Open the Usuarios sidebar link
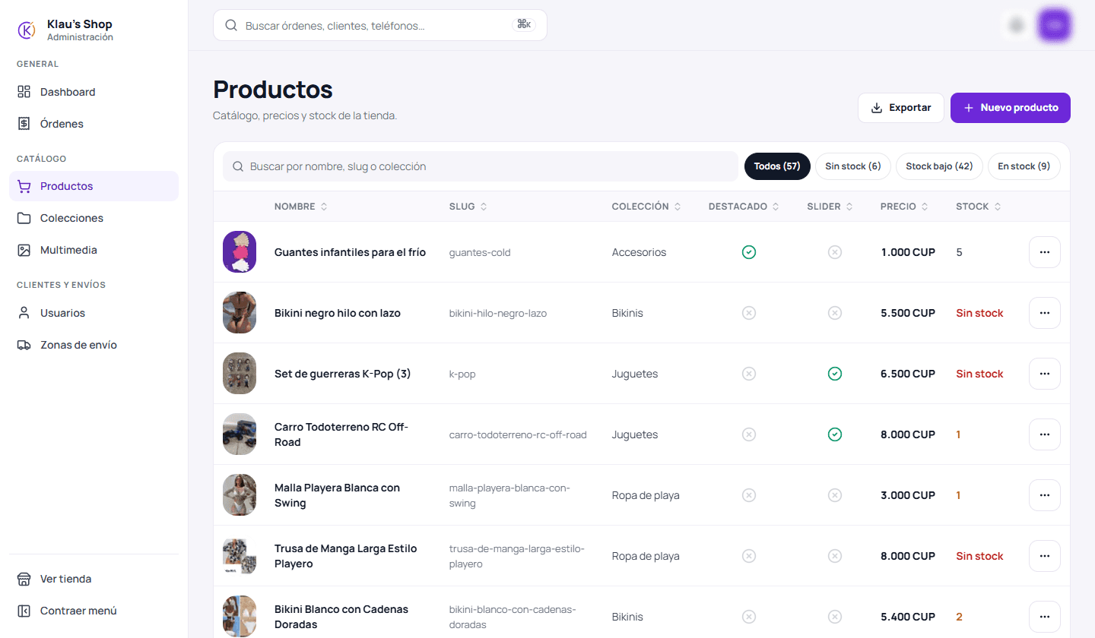1095x638 pixels. pos(94,313)
